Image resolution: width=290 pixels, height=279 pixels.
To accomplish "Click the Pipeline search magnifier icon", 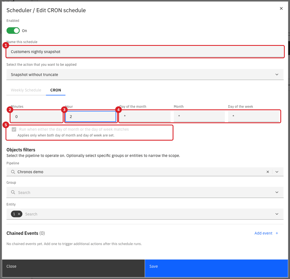I will pyautogui.click(x=13, y=172).
